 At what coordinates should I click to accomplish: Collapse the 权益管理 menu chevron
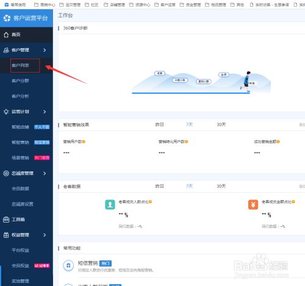click(x=45, y=235)
